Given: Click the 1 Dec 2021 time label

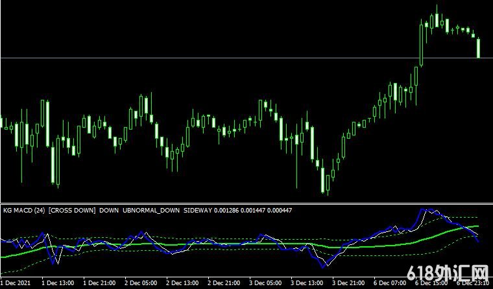Looking at the screenshot, I should tap(16, 283).
